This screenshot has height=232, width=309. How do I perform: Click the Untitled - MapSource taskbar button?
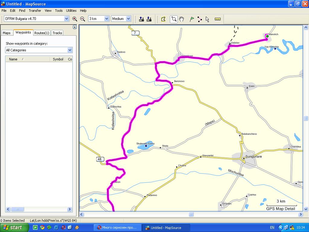point(166,228)
